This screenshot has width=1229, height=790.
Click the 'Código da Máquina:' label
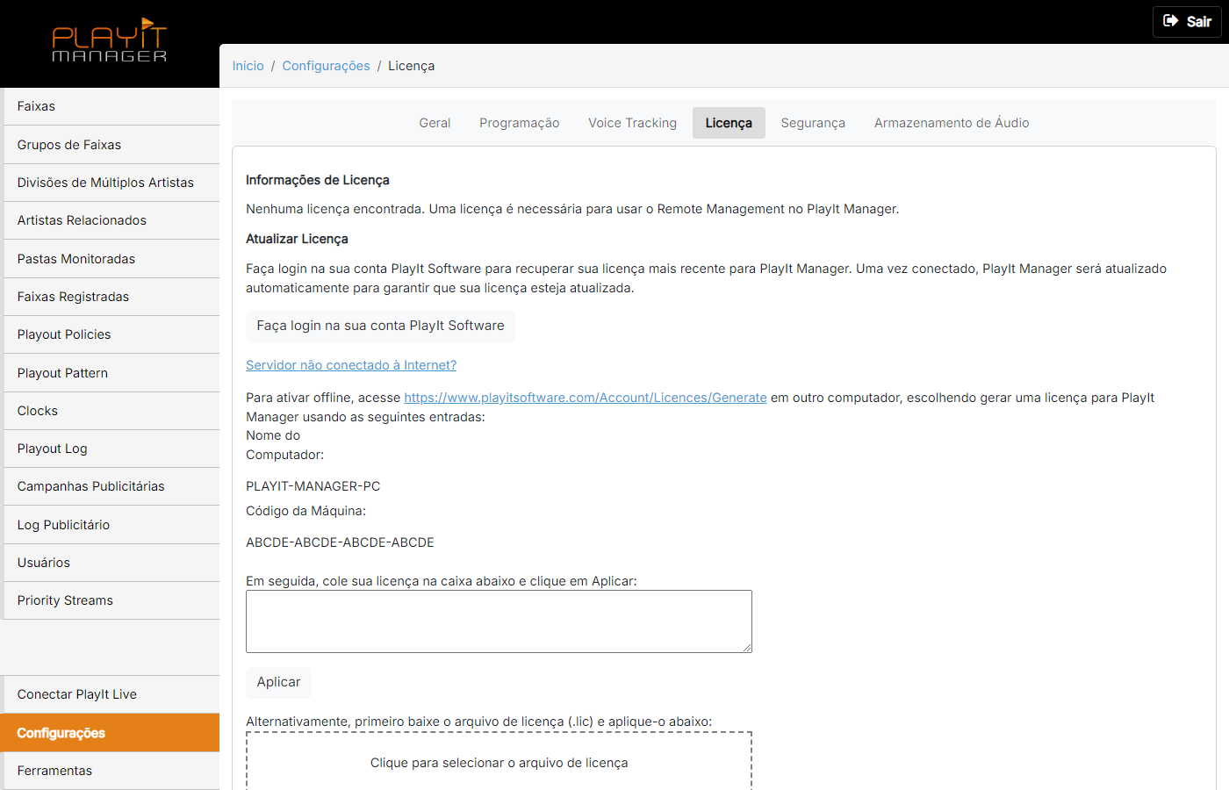coord(305,511)
